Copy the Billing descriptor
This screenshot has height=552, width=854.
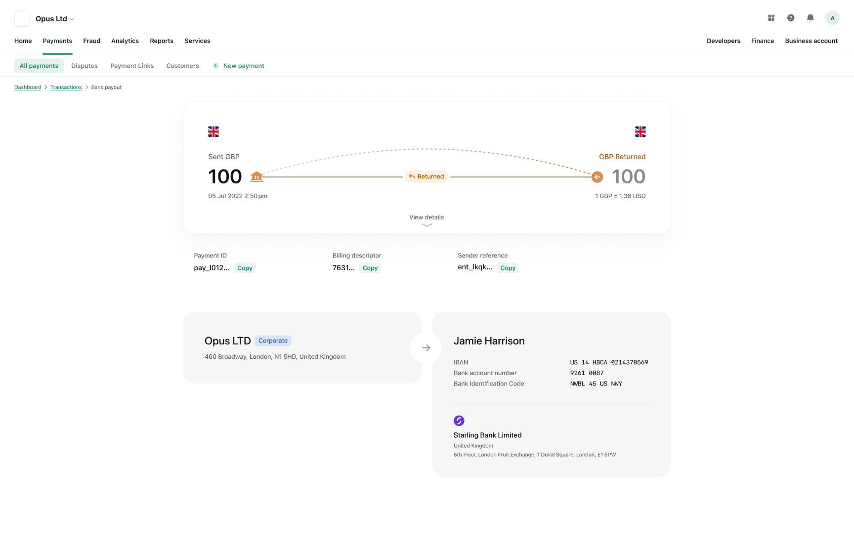coord(370,268)
